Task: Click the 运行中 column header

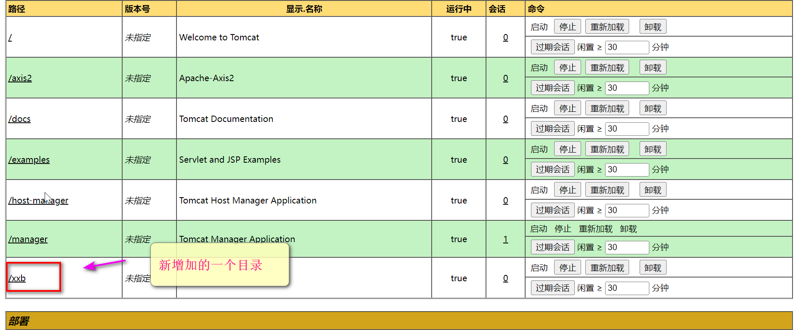Action: coord(459,9)
